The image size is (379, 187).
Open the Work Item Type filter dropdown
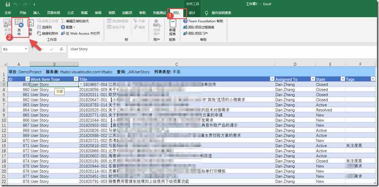pyautogui.click(x=76, y=79)
